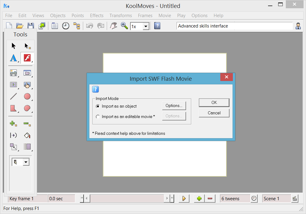Screen dimensions: 306x214
Task: Click the zoom magnifier icon
Action: 124,26
